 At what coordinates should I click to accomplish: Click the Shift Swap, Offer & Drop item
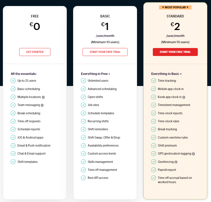104,137
